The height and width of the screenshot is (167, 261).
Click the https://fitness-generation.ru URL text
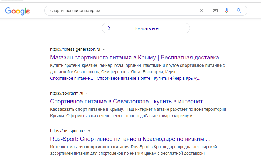(75, 49)
